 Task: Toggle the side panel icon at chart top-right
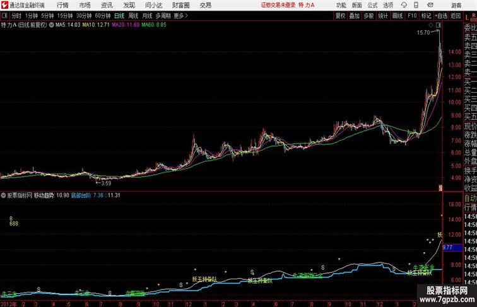pyautogui.click(x=439, y=25)
